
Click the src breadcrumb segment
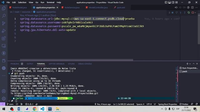pos(11,12)
